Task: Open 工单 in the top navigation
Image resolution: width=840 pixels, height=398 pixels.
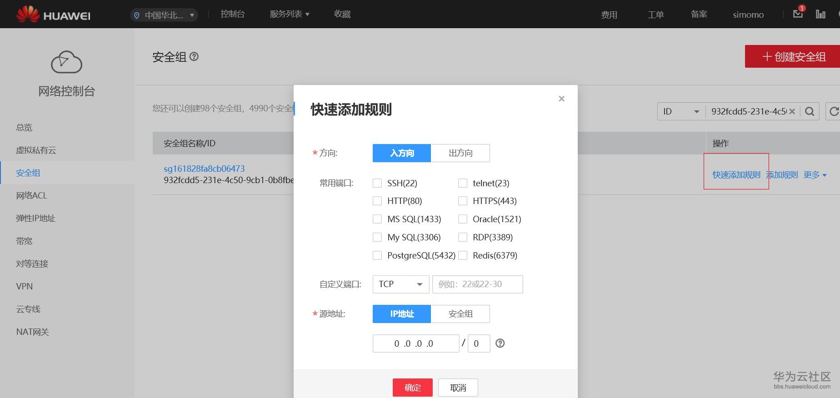Action: pos(655,15)
